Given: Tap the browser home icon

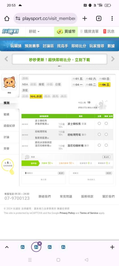Looking at the screenshot, I should tap(7, 19).
